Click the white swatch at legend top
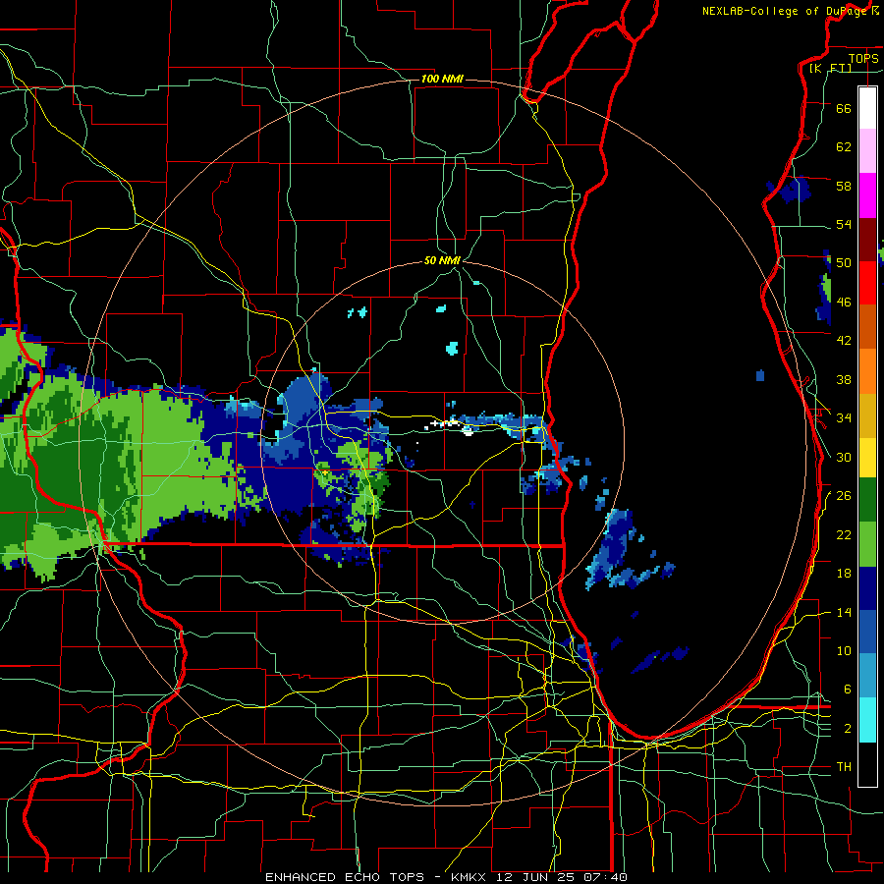Screen dimensions: 884x884 867,108
